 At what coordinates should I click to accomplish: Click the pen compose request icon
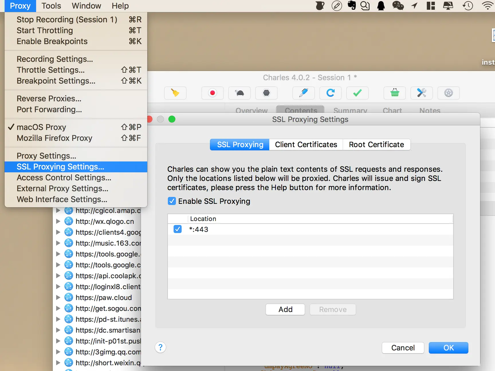point(304,93)
